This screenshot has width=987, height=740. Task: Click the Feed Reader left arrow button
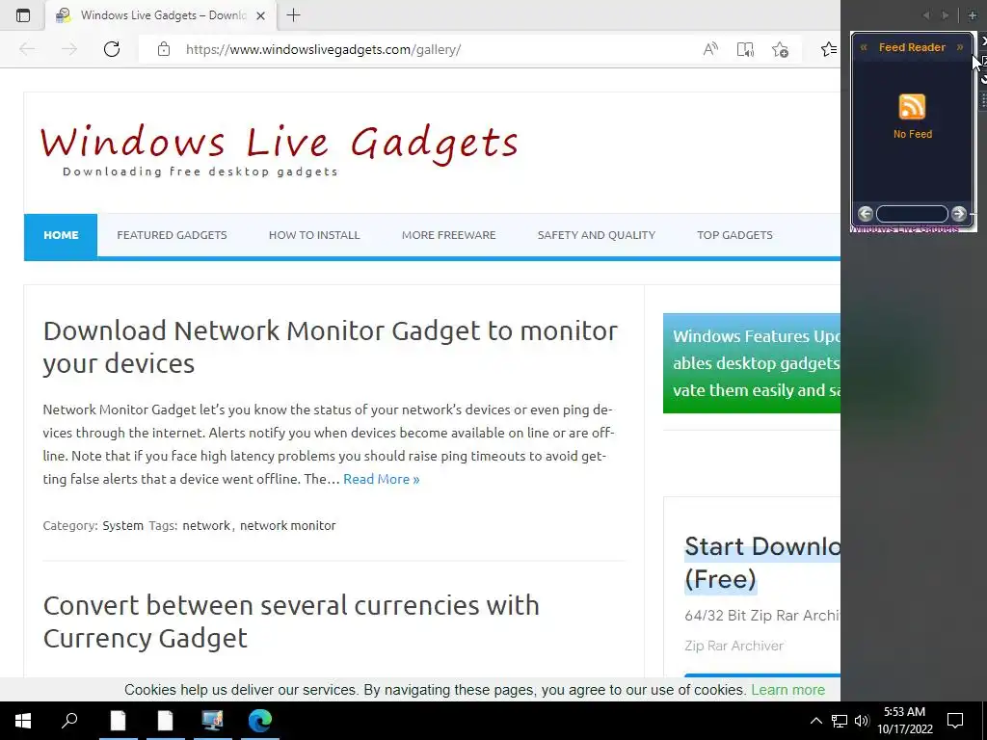(866, 214)
